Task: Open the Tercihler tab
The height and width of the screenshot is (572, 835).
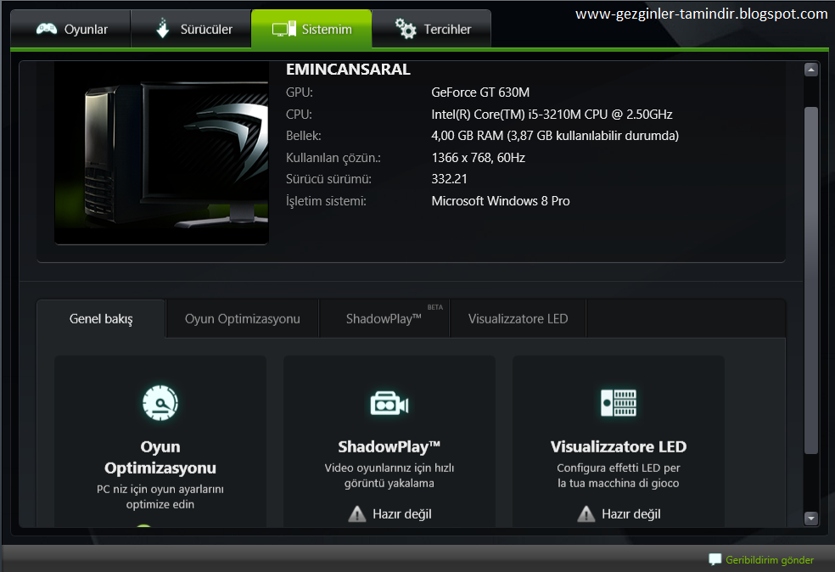Action: point(432,29)
